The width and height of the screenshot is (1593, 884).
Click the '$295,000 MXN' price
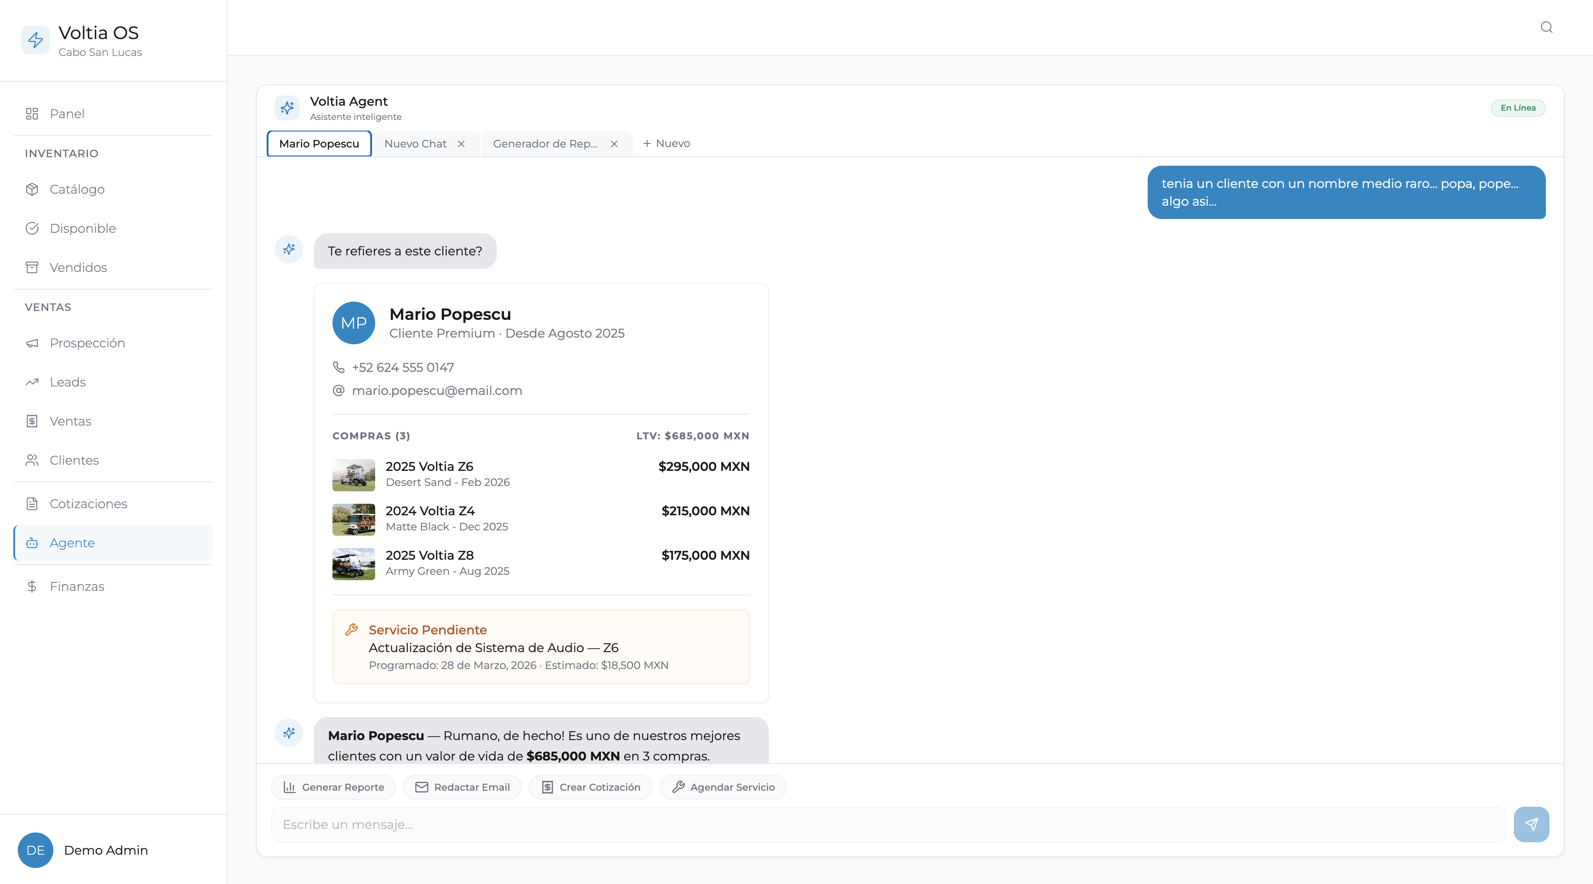tap(704, 467)
